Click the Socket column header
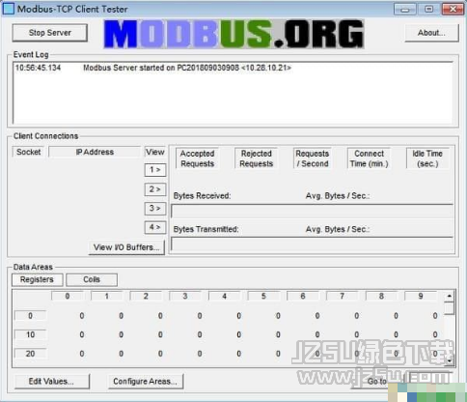 click(29, 152)
